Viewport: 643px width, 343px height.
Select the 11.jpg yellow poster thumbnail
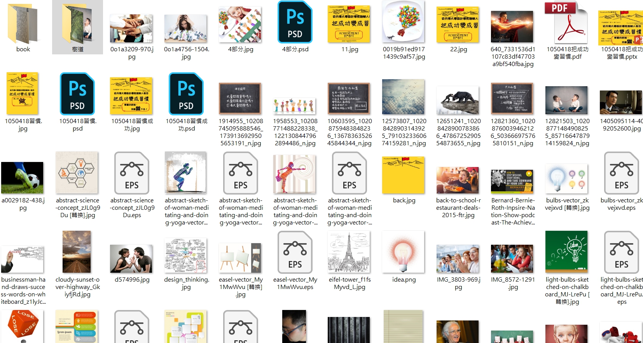coord(349,24)
